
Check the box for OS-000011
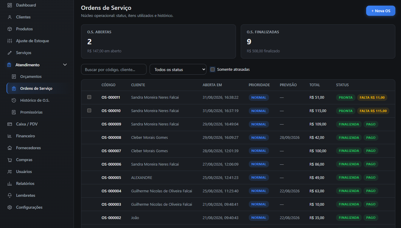point(89,97)
